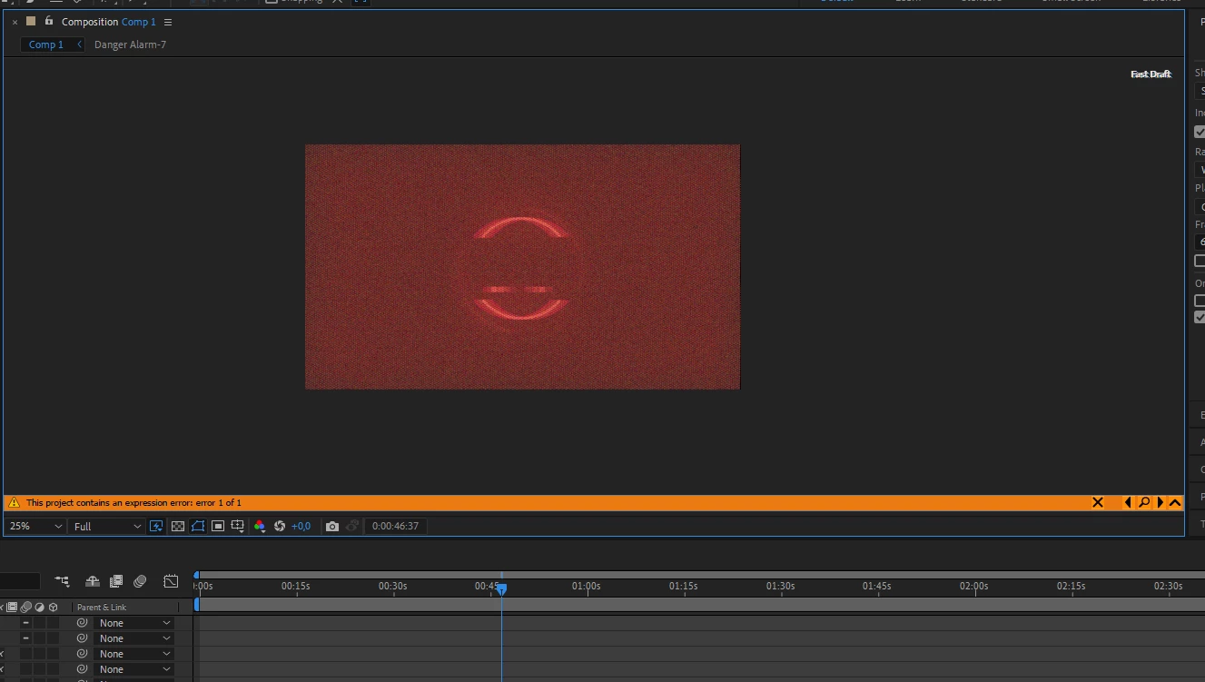Image resolution: width=1205 pixels, height=682 pixels.
Task: Expand the expression error banner
Action: pyautogui.click(x=1175, y=502)
